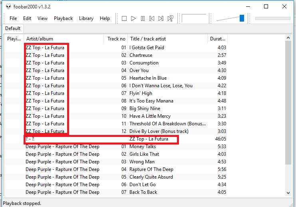Skip to the previous track

[x=152, y=18]
